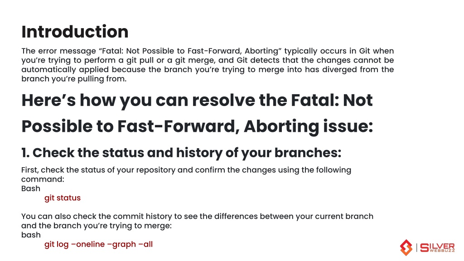Click the 'Possible to Fast-Forward, Aborting issue' heading line
The image size is (464, 261).
click(197, 126)
